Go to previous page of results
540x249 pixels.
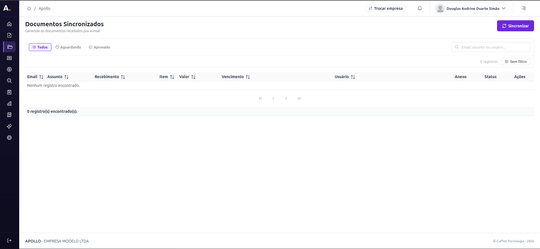pos(273,98)
